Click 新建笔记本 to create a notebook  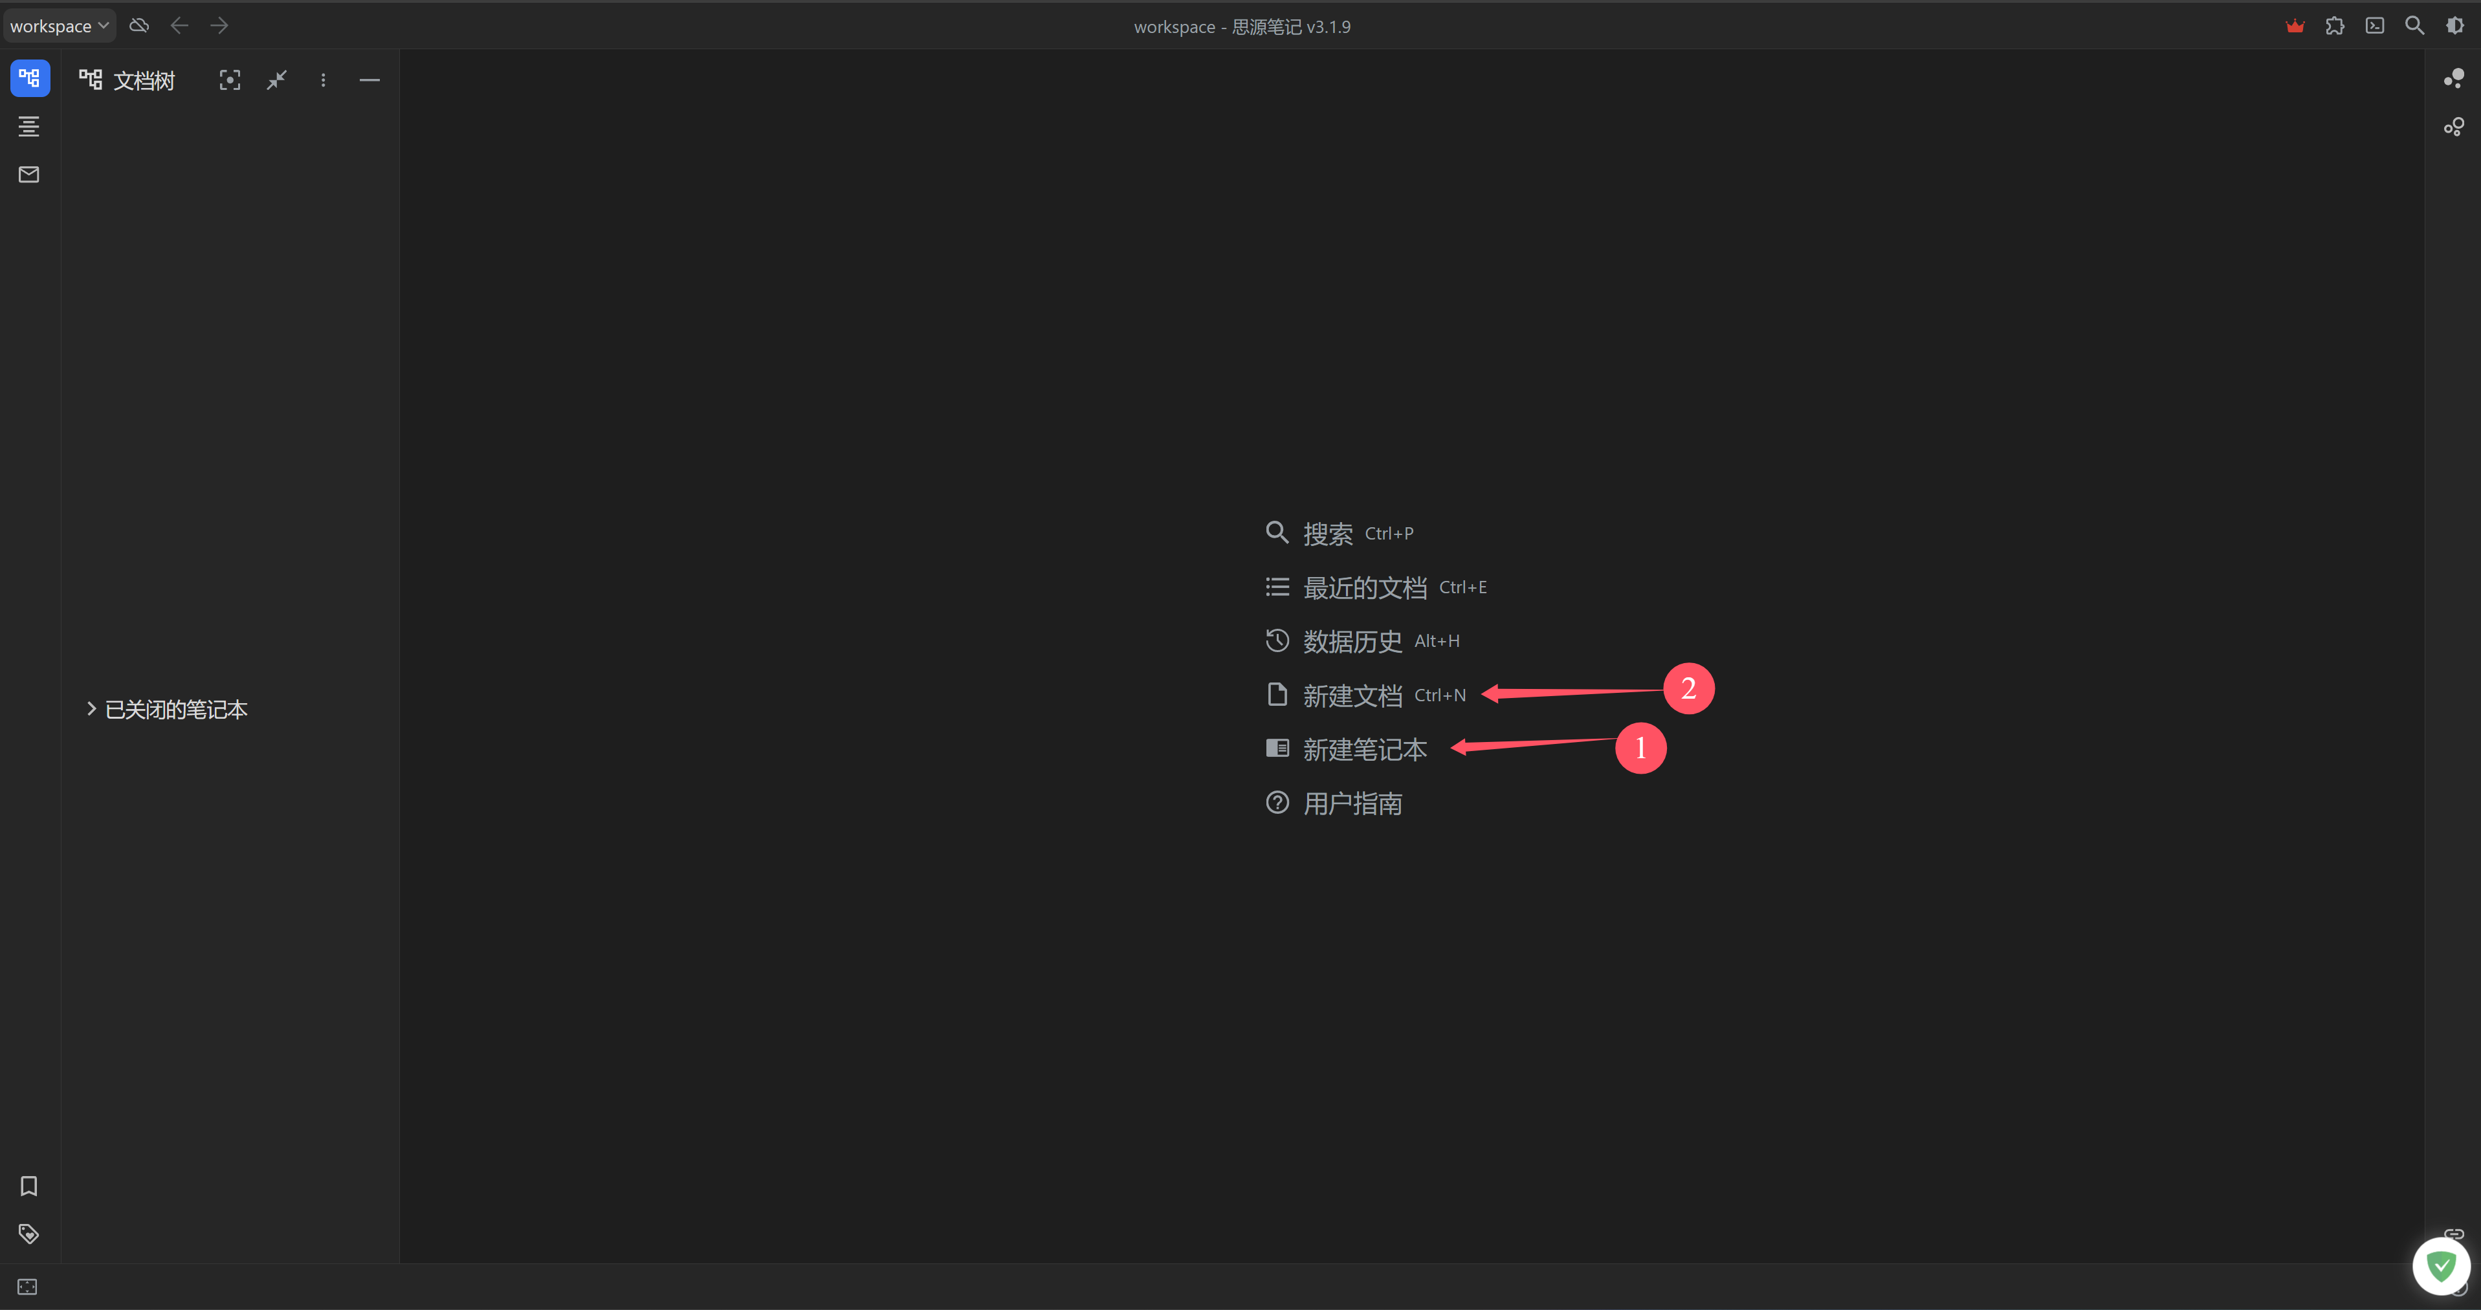(x=1364, y=750)
